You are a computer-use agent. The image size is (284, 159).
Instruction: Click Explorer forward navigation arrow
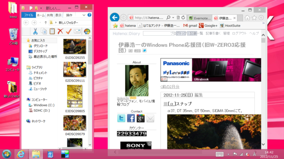pos(34,23)
